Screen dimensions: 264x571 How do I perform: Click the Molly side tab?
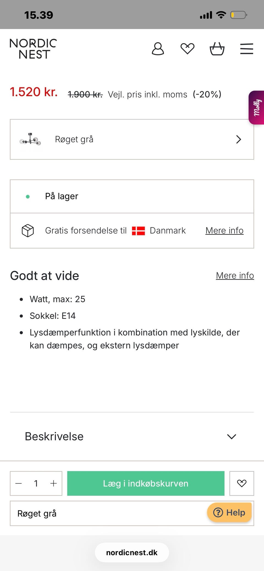coord(257,107)
